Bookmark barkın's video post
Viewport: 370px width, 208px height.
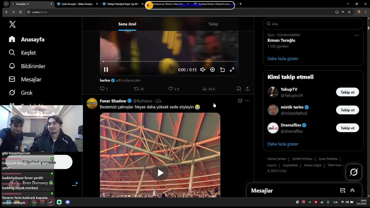pyautogui.click(x=239, y=89)
